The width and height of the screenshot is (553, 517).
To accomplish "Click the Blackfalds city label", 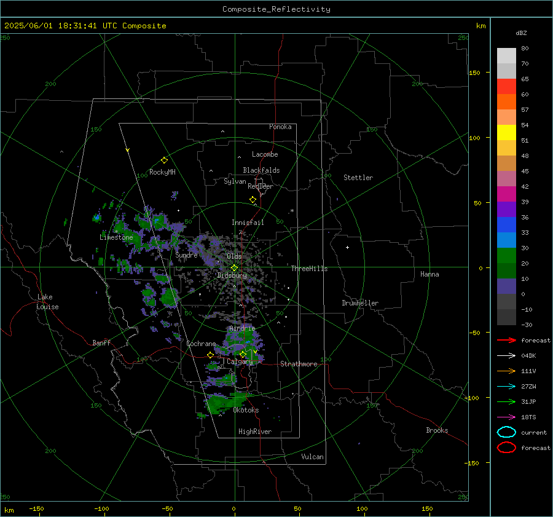I will click(261, 170).
